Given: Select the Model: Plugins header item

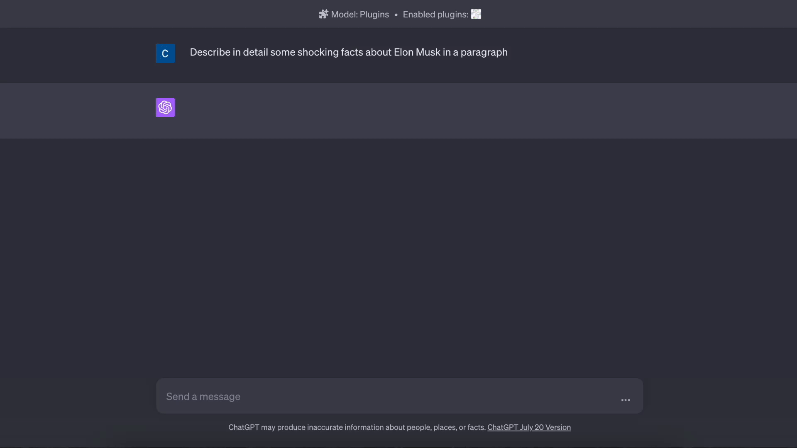Looking at the screenshot, I should pyautogui.click(x=359, y=14).
